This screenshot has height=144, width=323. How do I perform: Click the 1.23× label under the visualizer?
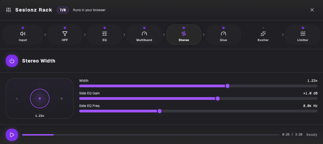[x=40, y=116]
